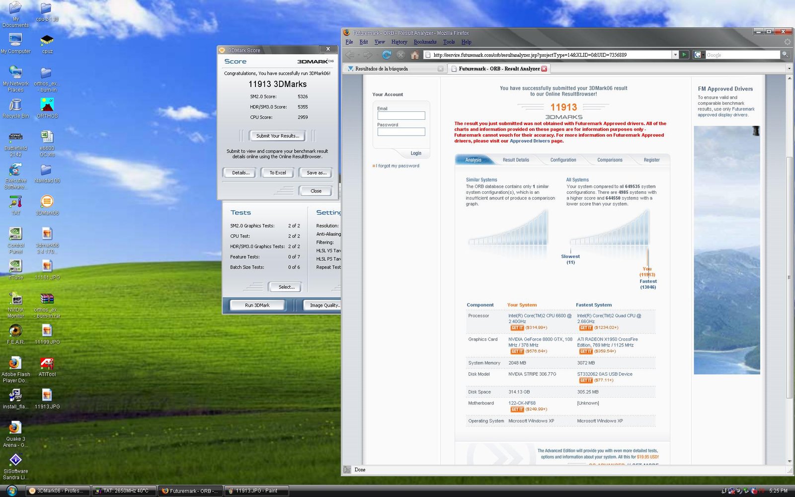Click into the Google search box
795x497 pixels.
(742, 55)
